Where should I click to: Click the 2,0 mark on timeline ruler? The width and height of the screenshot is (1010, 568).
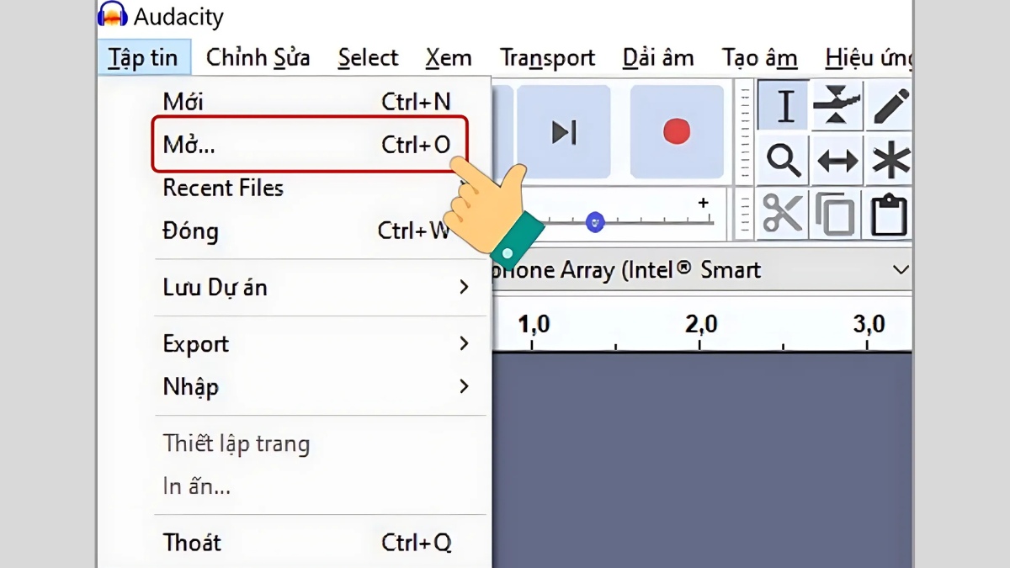tap(700, 324)
